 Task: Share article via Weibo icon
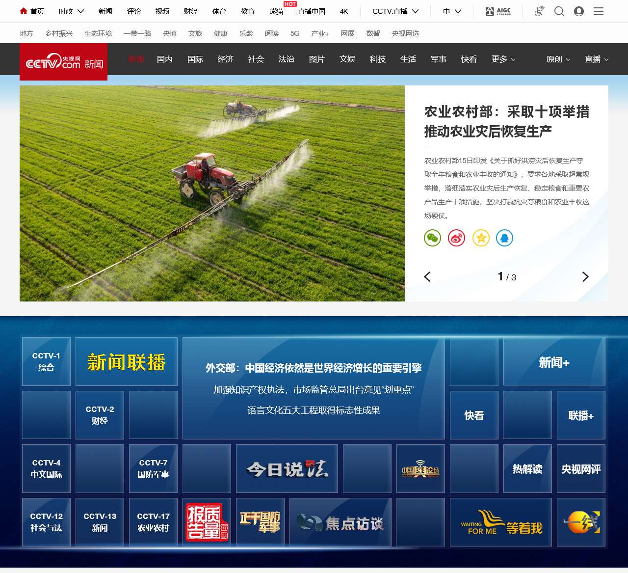point(456,238)
